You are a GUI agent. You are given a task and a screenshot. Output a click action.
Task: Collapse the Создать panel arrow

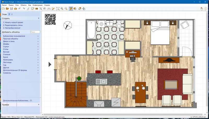(x=39, y=18)
